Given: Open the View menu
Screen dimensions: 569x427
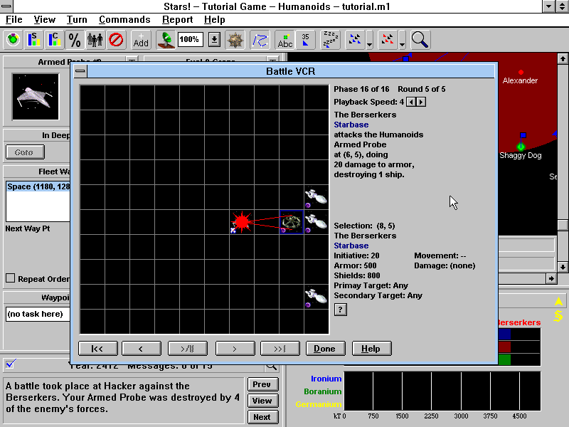Looking at the screenshot, I should click(44, 20).
